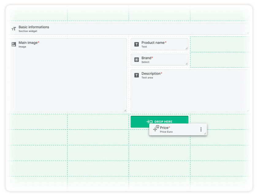
Task: Select the Main image widget title
Action: click(x=28, y=43)
